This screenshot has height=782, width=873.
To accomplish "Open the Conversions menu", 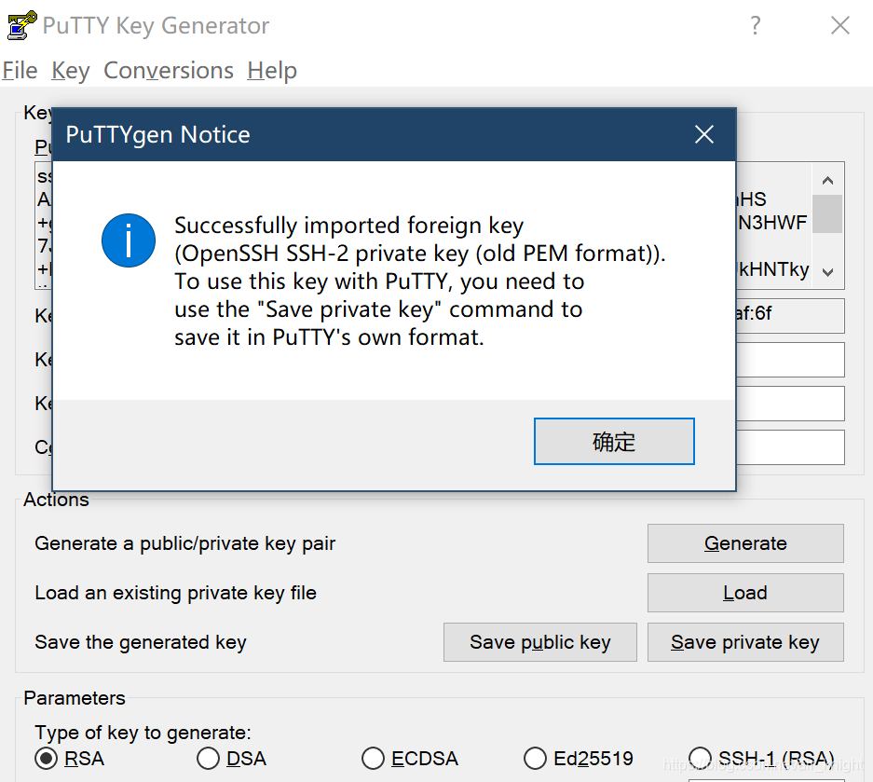I will click(168, 71).
